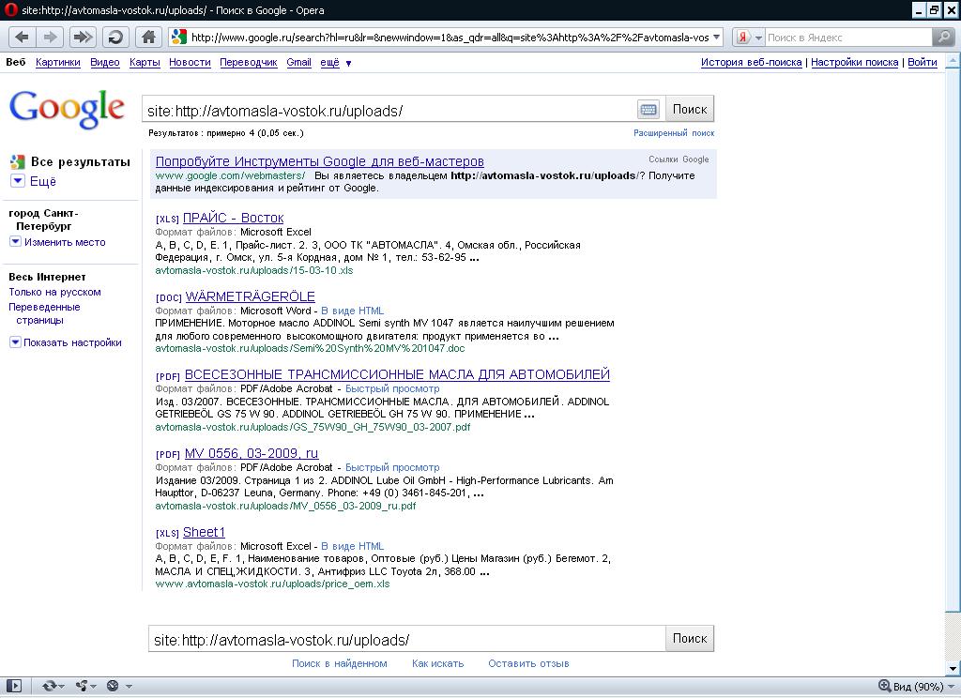Viewport: 961px width, 698px height.
Task: Click the magnifier search button for Yandex
Action: pyautogui.click(x=942, y=38)
